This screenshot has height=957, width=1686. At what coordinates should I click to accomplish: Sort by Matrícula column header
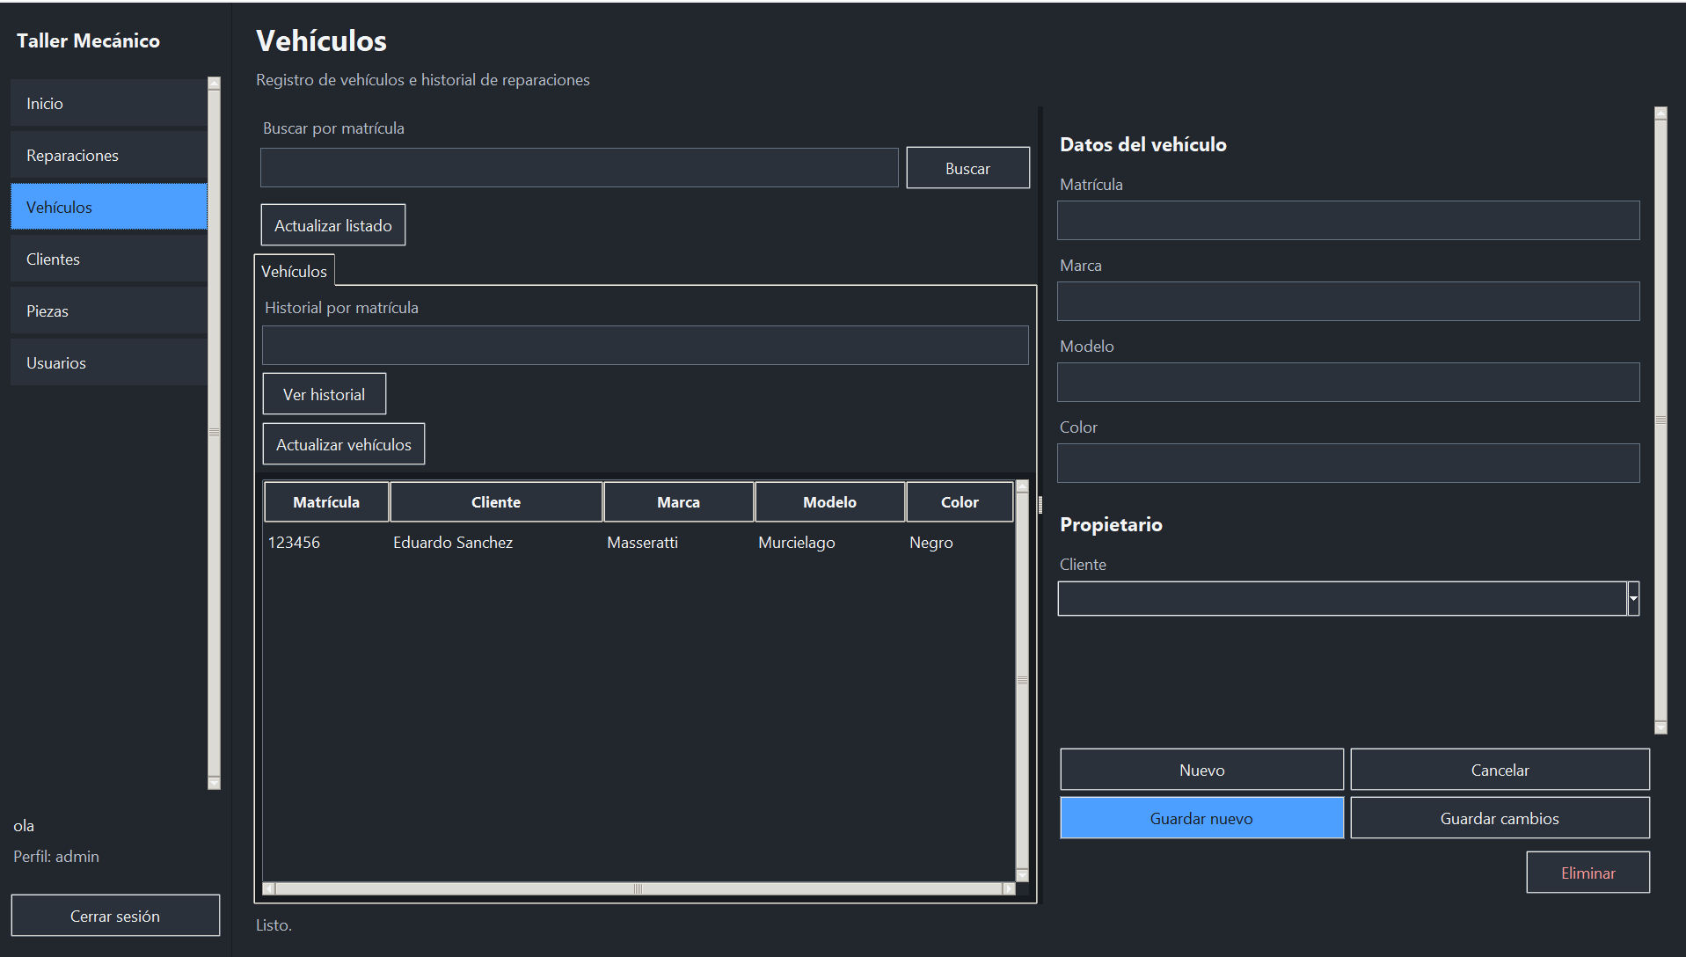[326, 502]
